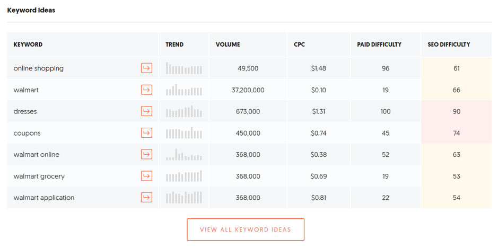Image resolution: width=498 pixels, height=248 pixels.
Task: Sort by the Volume column header
Action: pos(228,45)
